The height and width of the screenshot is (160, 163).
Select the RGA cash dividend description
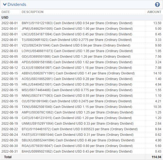(x=77, y=146)
